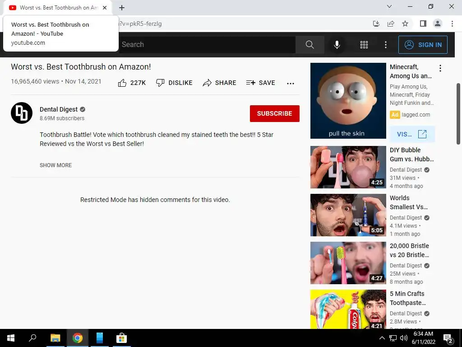Close the 'Worst vs. Best Toothbrush' tab
Screen dimensions: 462x347
[105, 8]
